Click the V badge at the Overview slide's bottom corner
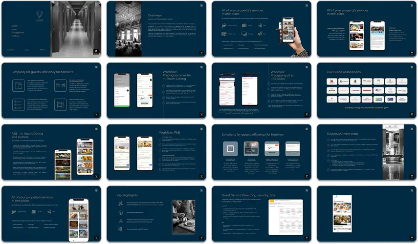 (202, 53)
